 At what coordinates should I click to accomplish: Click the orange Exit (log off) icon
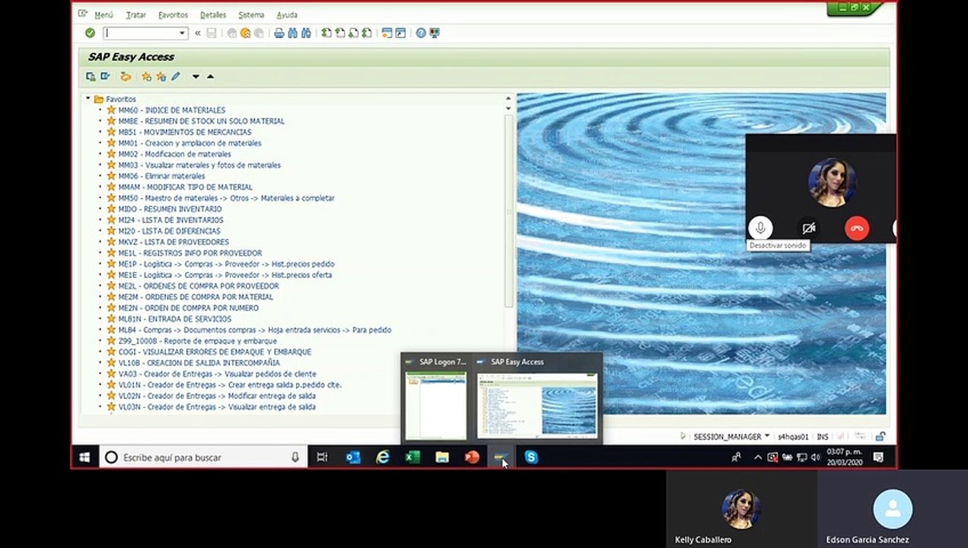[246, 33]
